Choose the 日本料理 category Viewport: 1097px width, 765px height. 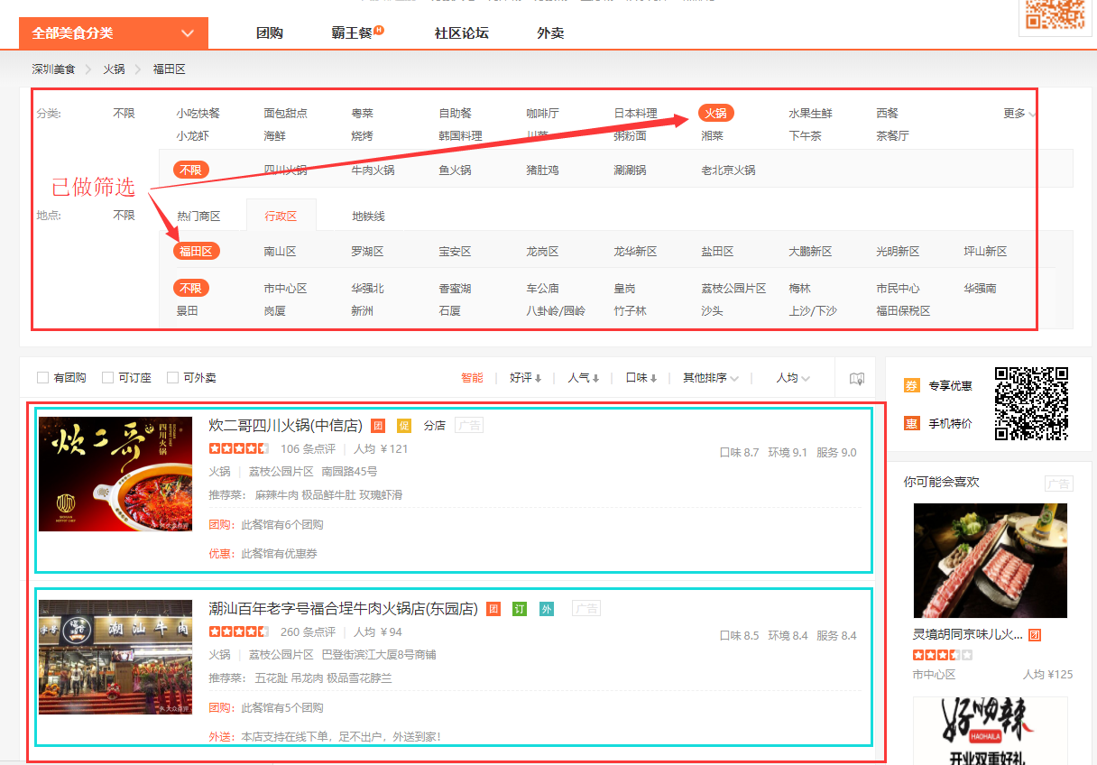coord(635,114)
